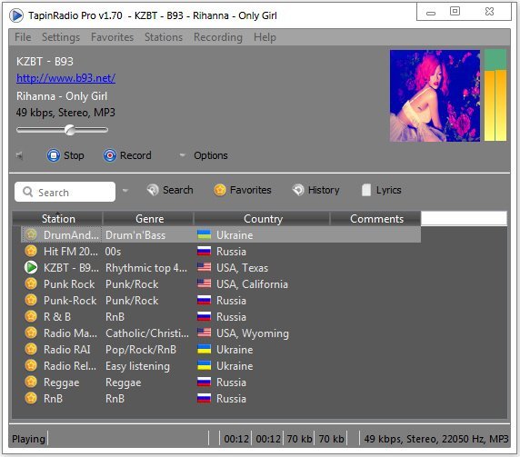Open the Favorites menu

[x=113, y=37]
